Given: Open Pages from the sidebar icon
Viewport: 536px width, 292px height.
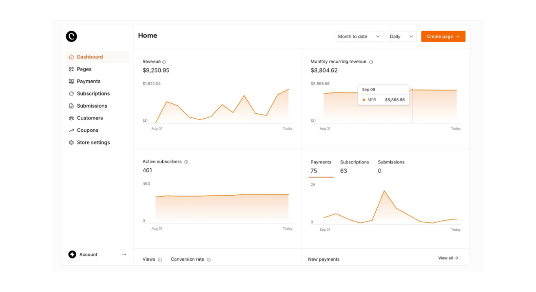Looking at the screenshot, I should [71, 69].
